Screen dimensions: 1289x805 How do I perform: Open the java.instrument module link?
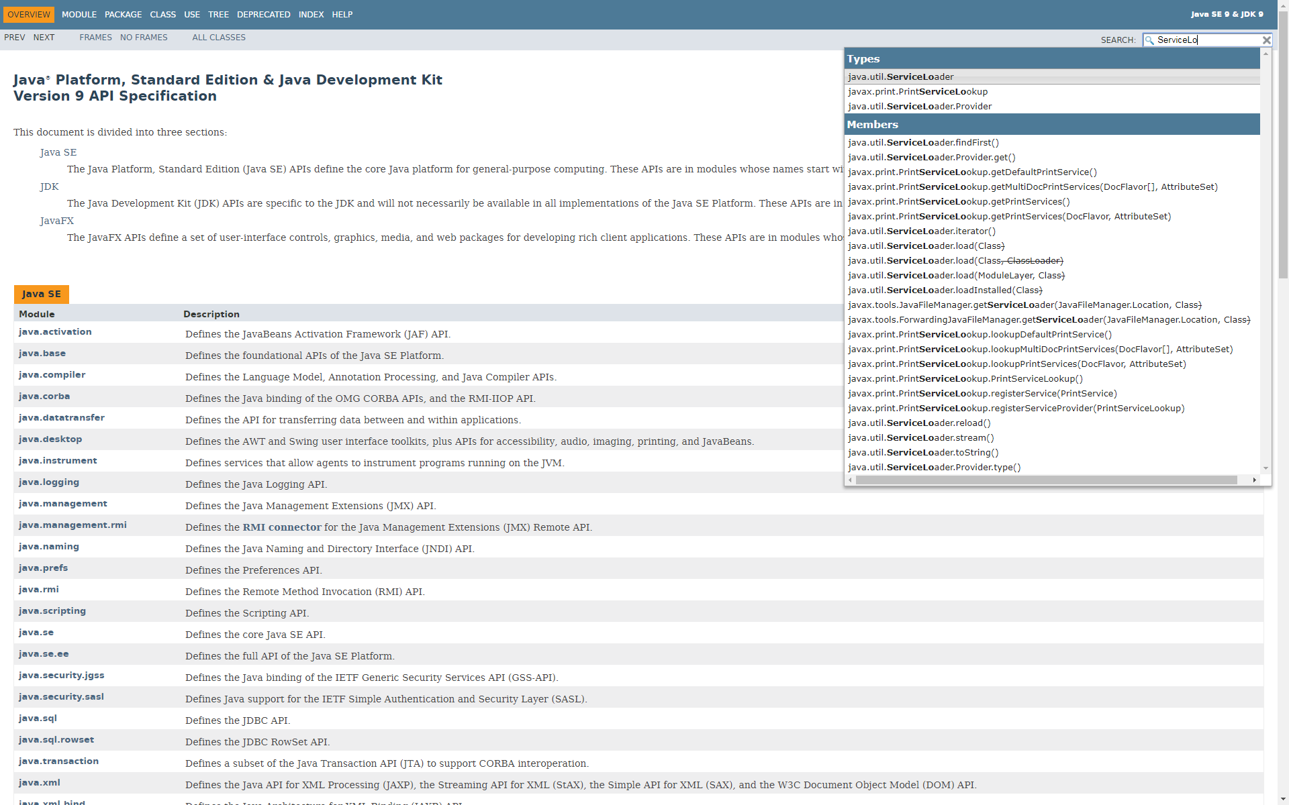pyautogui.click(x=58, y=461)
